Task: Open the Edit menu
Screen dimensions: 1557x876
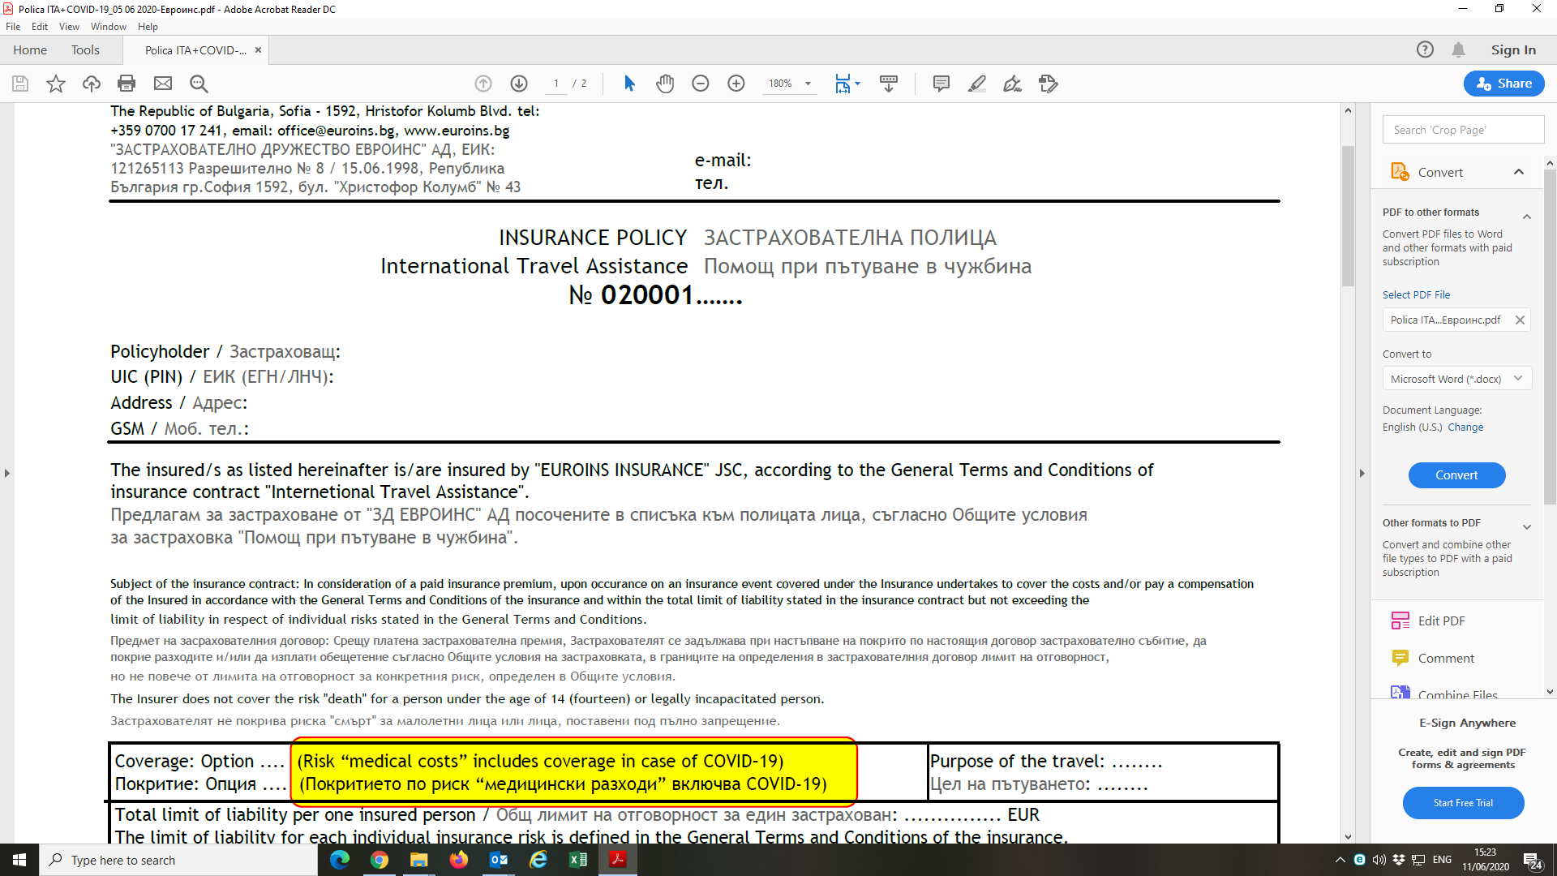Action: pyautogui.click(x=40, y=27)
